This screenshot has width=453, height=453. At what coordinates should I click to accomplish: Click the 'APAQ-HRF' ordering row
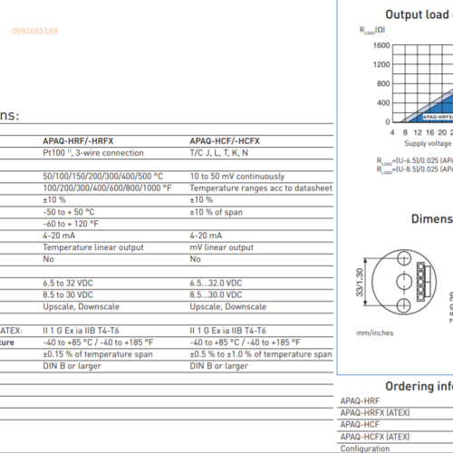click(395, 401)
